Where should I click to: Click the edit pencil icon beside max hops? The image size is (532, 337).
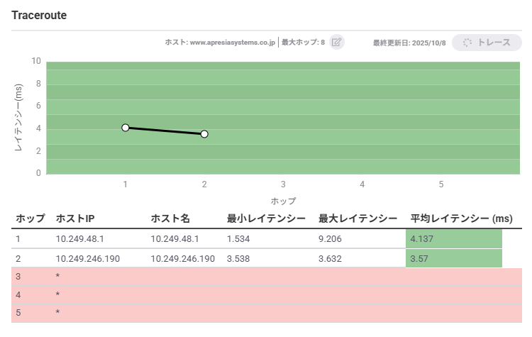(x=337, y=43)
